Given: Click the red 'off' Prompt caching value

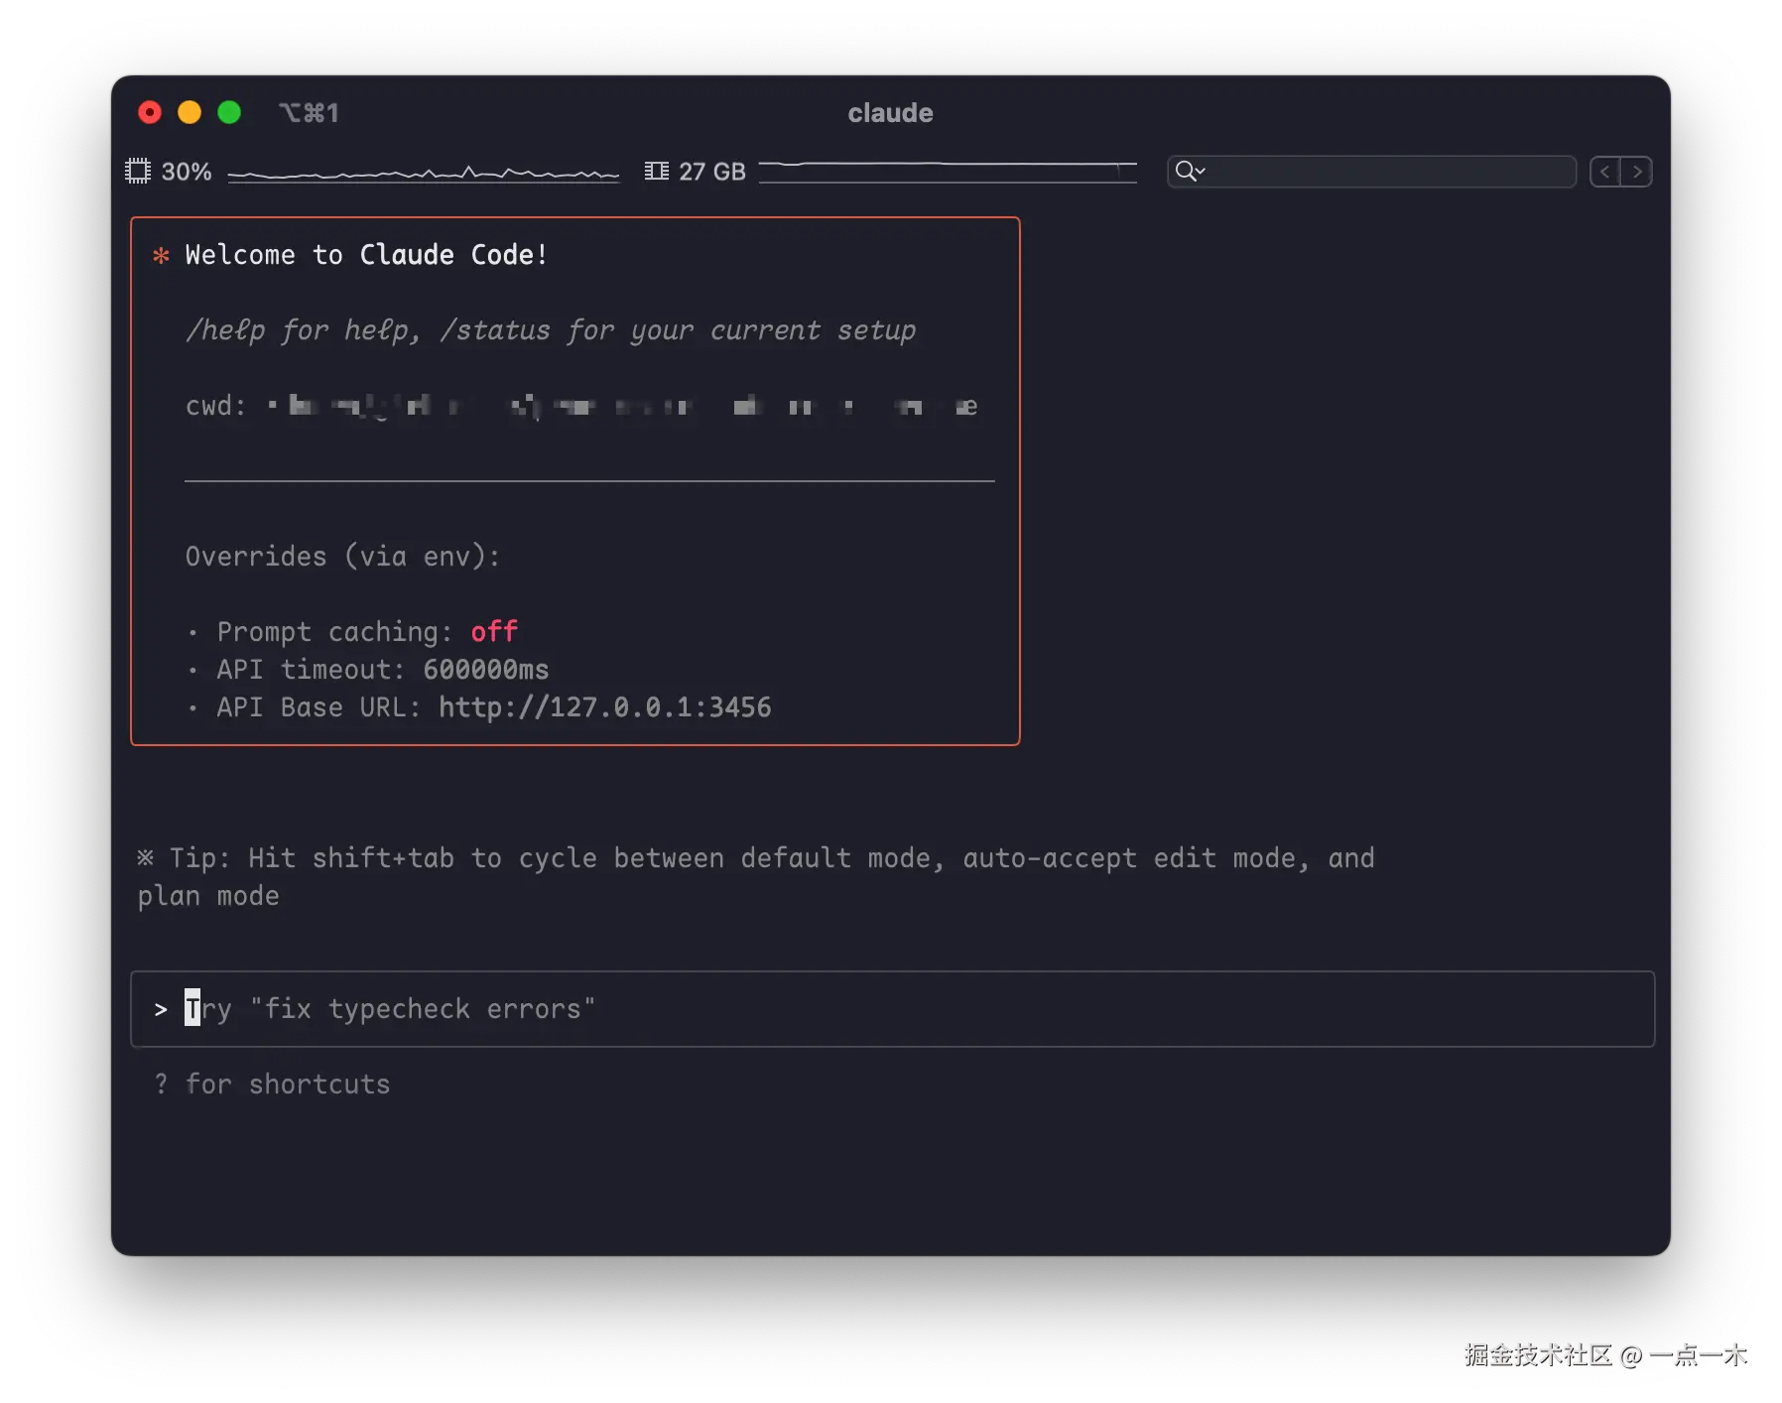Looking at the screenshot, I should 493,631.
